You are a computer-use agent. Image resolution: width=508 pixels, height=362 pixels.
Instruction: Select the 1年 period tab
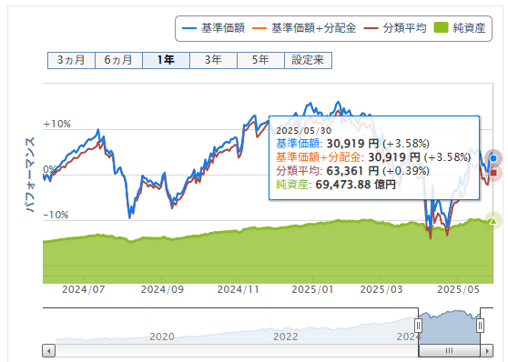(166, 60)
